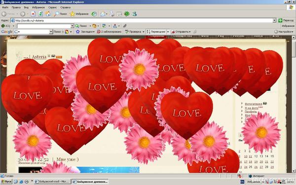Viewport: 296px width, 185px height.
Task: Open the Сервис menu
Action: coord(52,7)
